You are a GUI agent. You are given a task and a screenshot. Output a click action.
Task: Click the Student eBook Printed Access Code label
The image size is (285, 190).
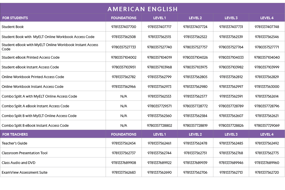pyautogui.click(x=30, y=58)
